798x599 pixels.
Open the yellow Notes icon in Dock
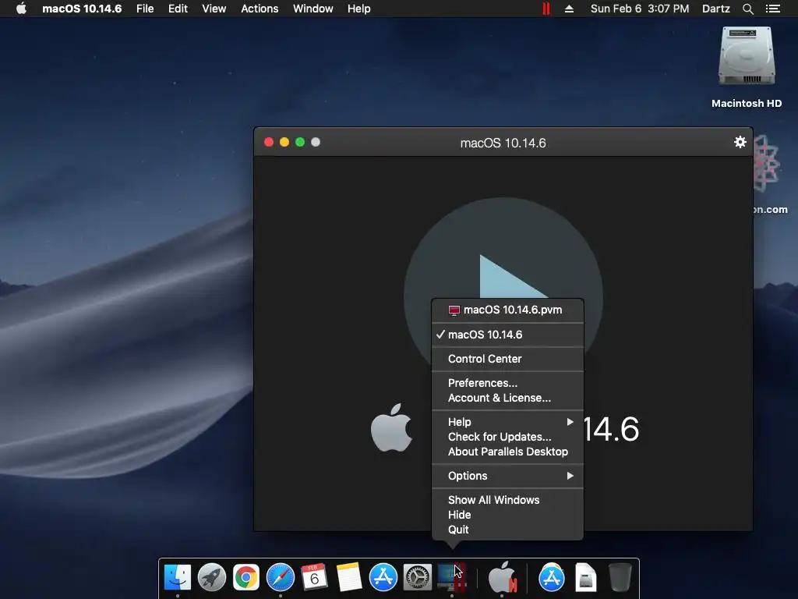[349, 578]
